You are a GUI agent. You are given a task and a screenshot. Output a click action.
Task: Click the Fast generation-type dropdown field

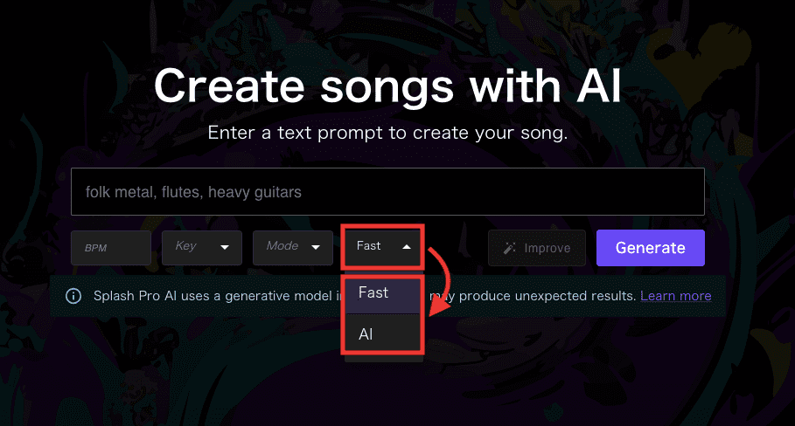383,247
